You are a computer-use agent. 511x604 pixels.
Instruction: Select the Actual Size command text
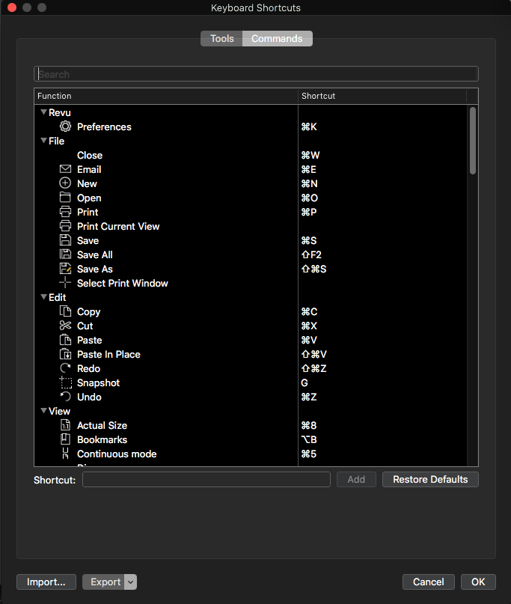click(x=102, y=425)
